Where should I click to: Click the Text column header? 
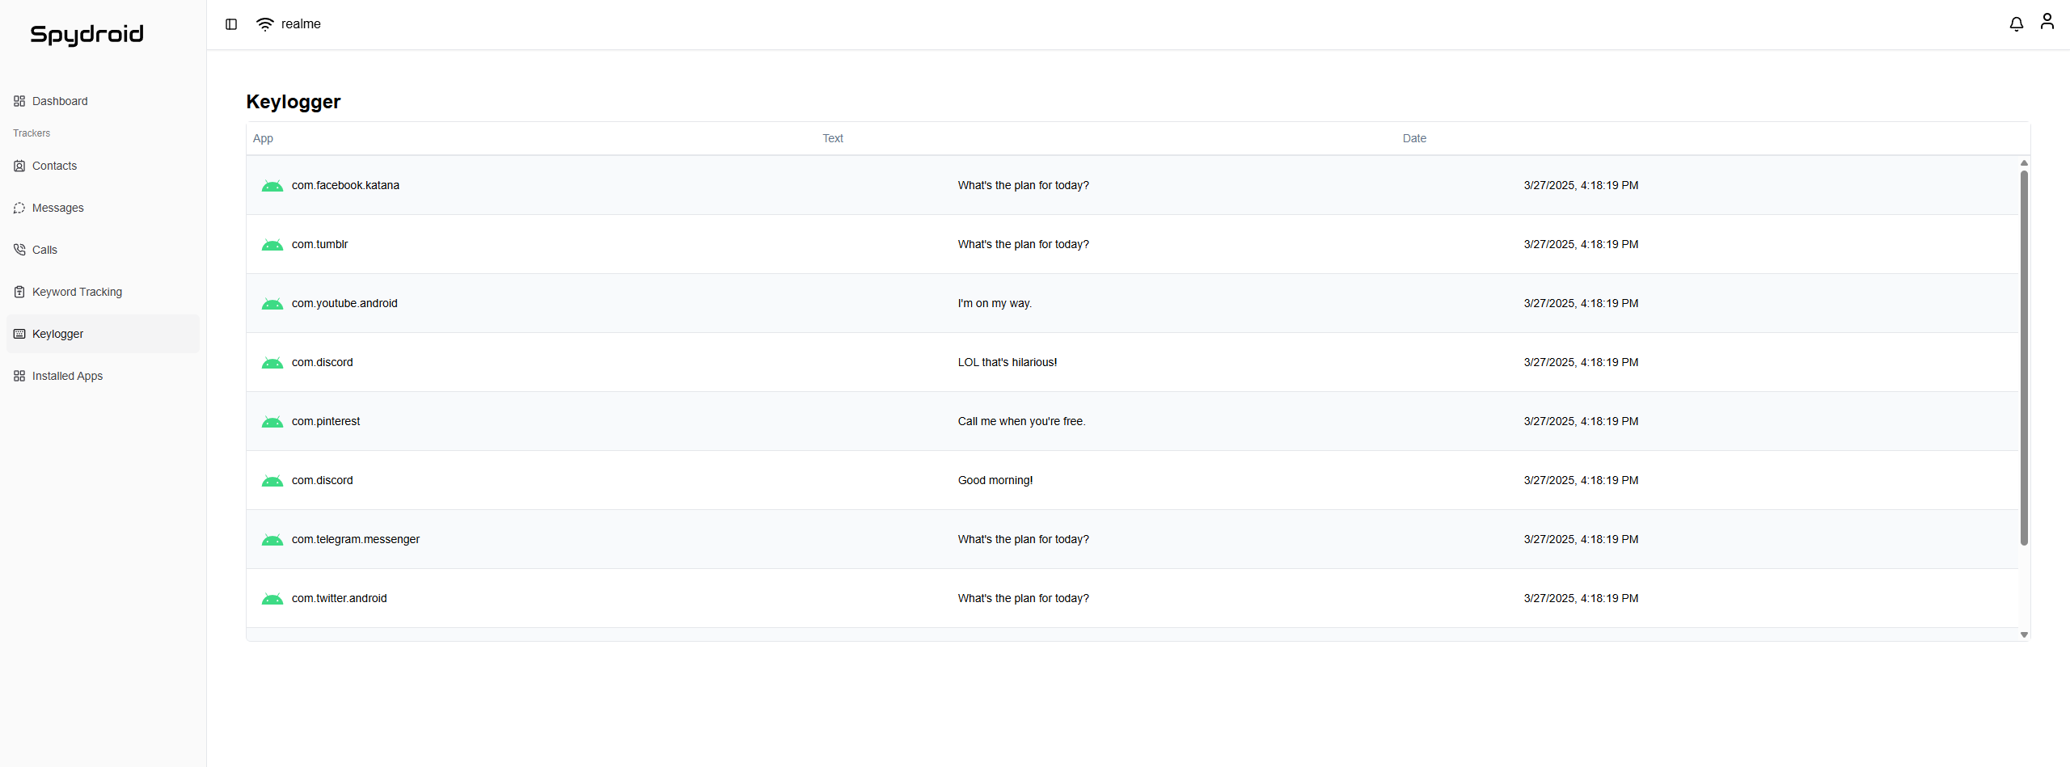833,138
